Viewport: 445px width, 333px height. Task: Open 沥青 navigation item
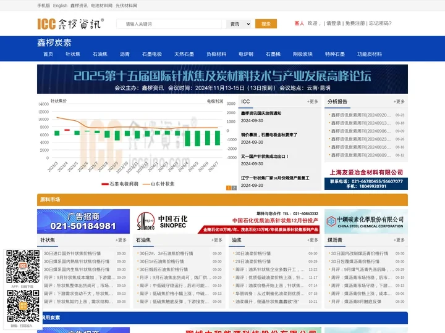(125, 54)
